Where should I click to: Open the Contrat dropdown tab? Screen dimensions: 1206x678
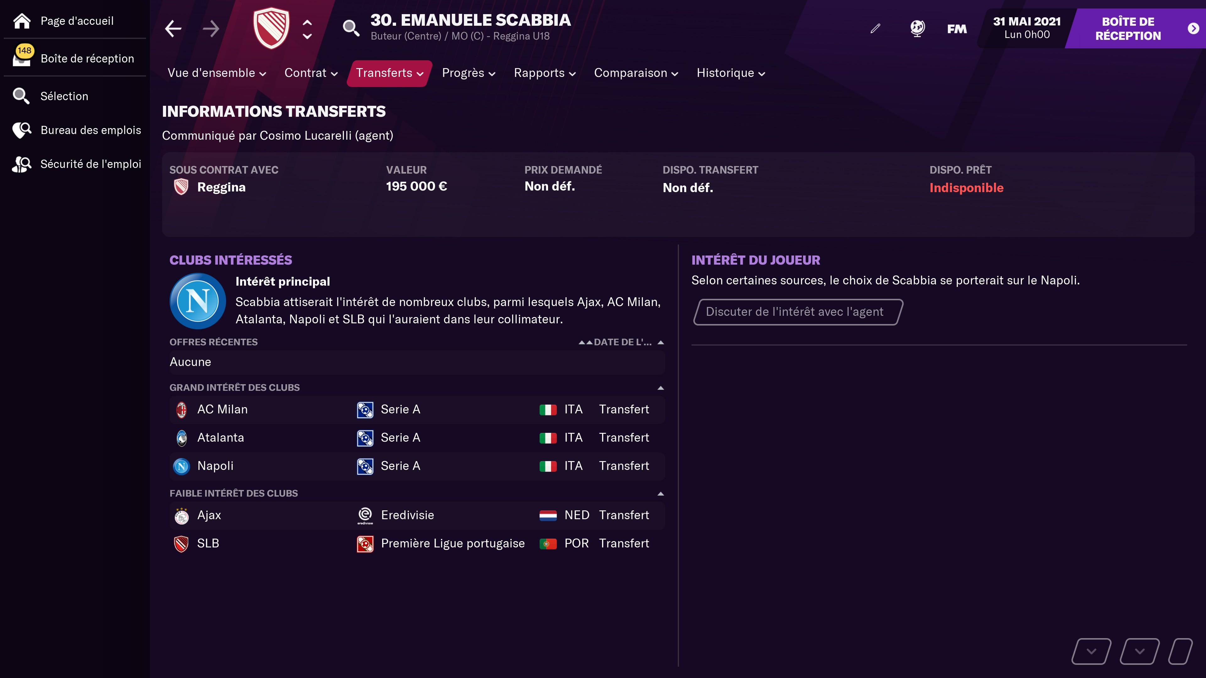pyautogui.click(x=311, y=73)
